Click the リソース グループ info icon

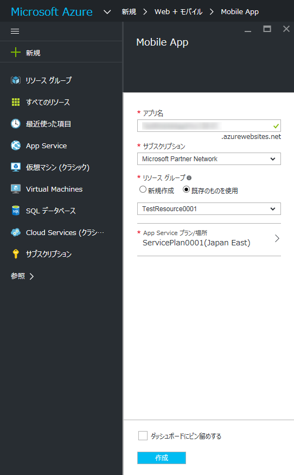pyautogui.click(x=189, y=178)
